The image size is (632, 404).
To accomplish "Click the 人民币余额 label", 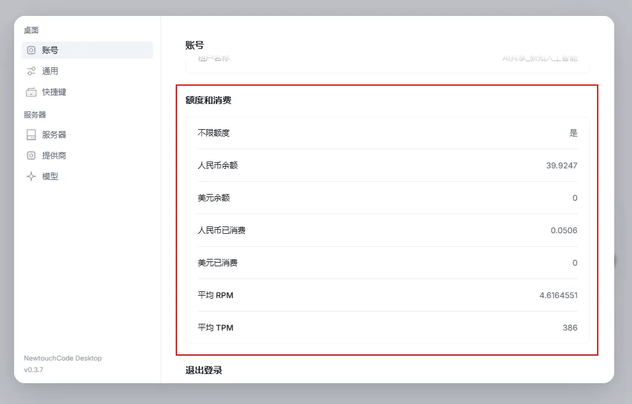I will click(x=217, y=165).
